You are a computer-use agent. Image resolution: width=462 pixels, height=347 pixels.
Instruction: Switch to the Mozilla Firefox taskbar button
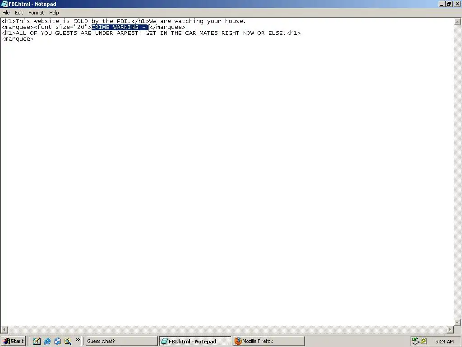[269, 341]
